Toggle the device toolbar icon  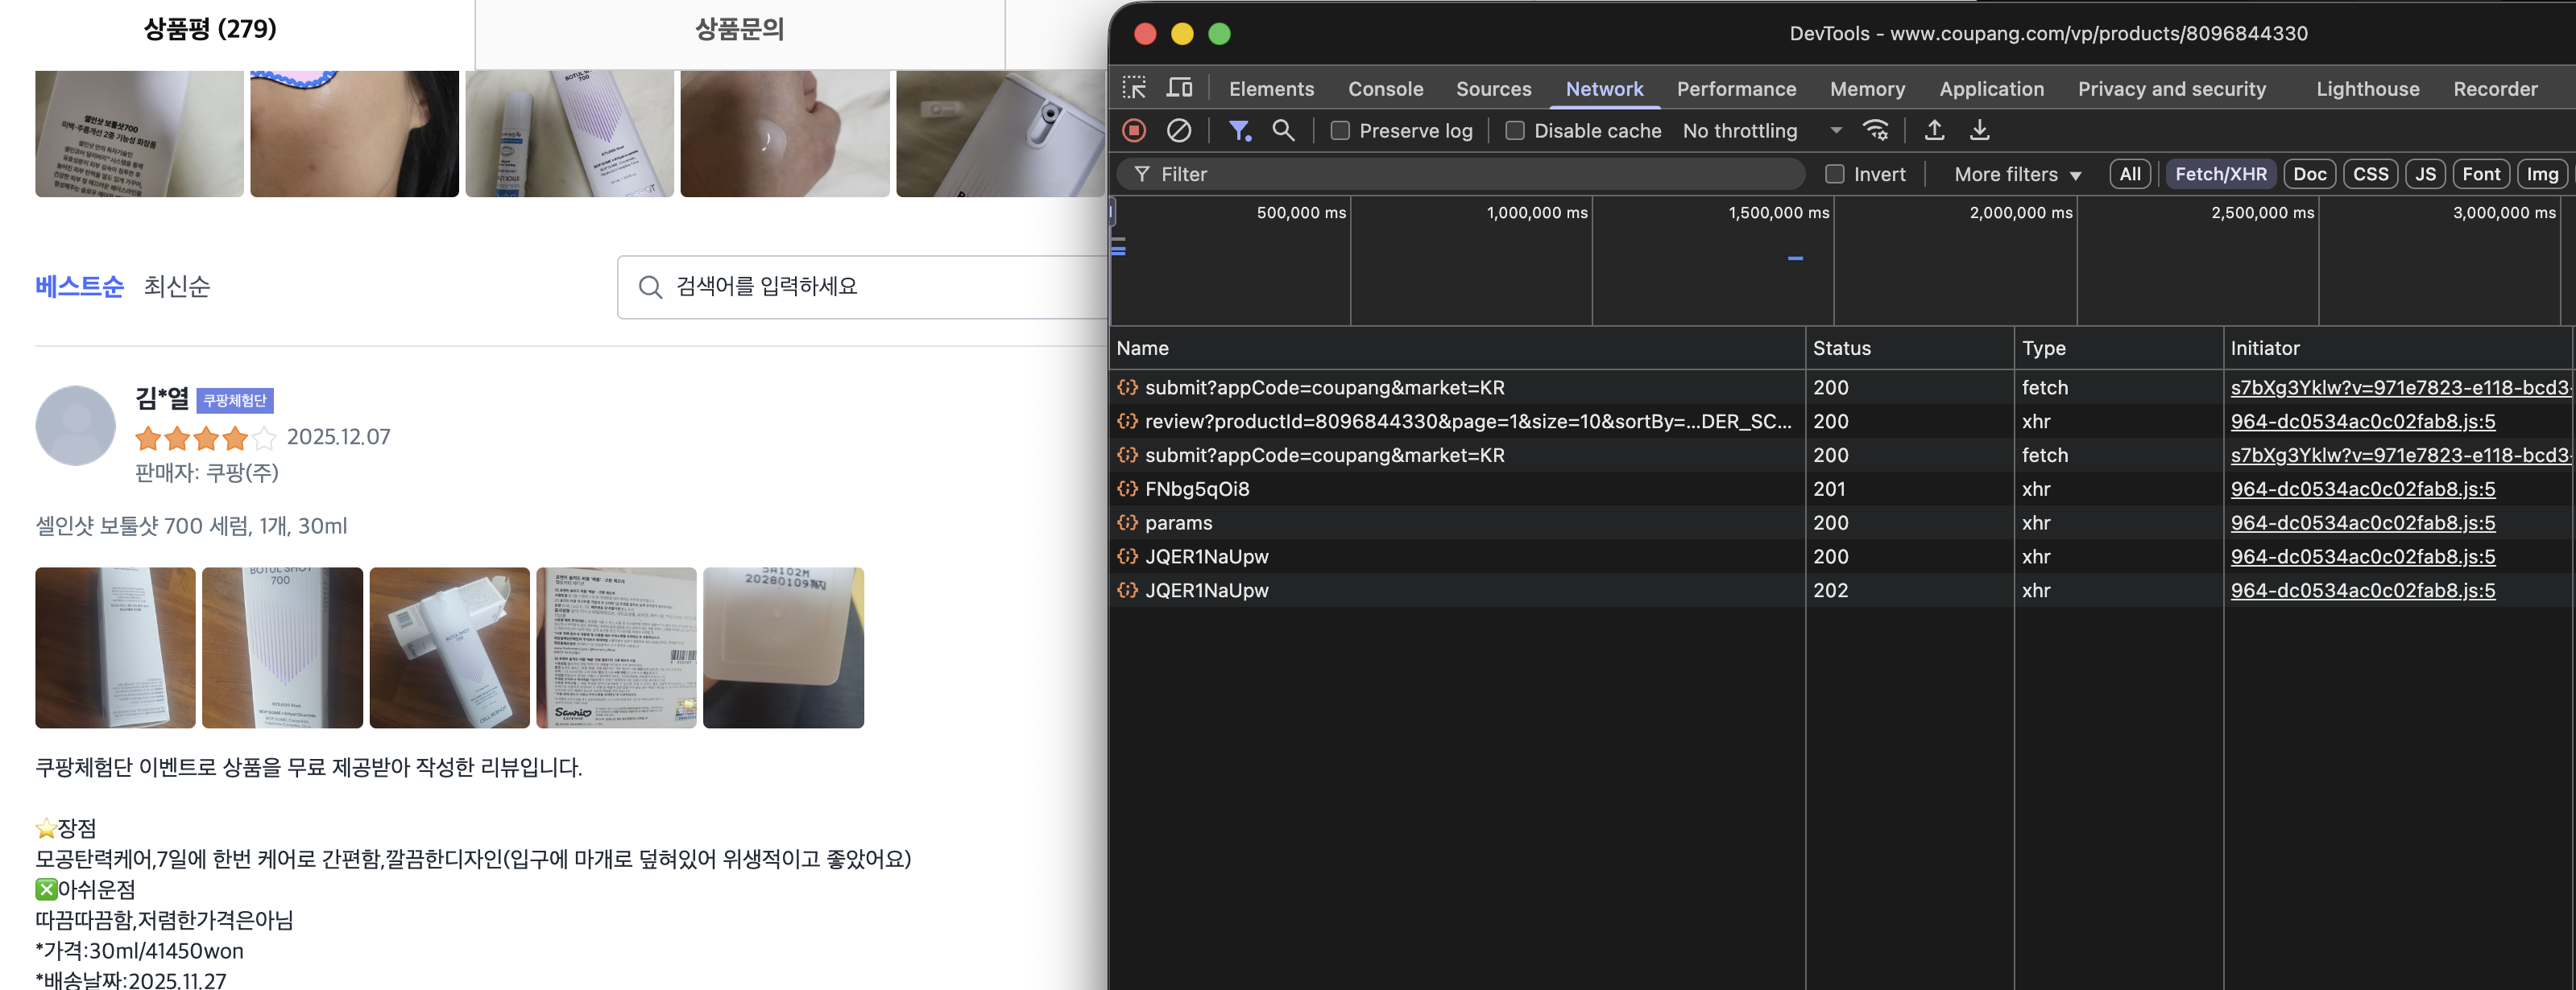coord(1179,88)
